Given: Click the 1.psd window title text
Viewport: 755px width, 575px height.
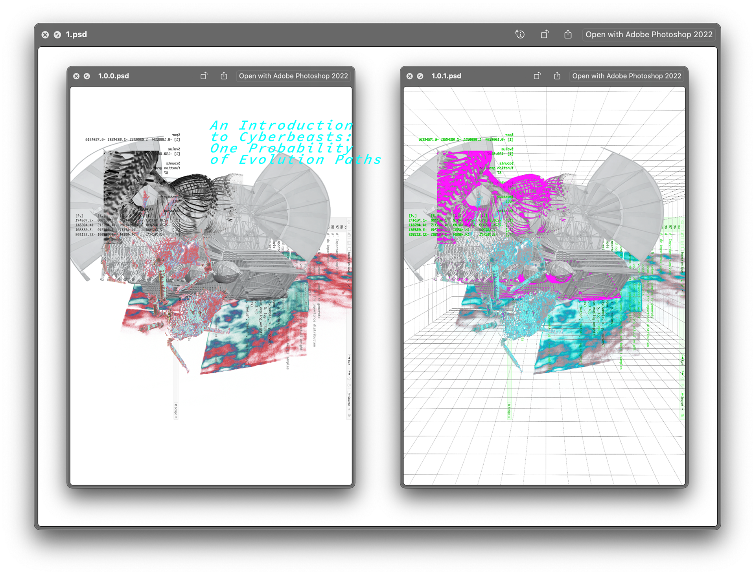Looking at the screenshot, I should (x=76, y=35).
